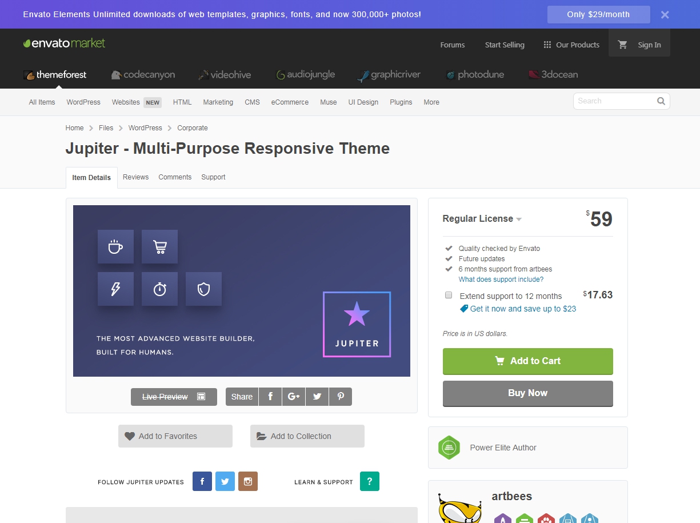Image resolution: width=700 pixels, height=523 pixels.
Task: Click the Add to Favorites button
Action: (x=175, y=436)
